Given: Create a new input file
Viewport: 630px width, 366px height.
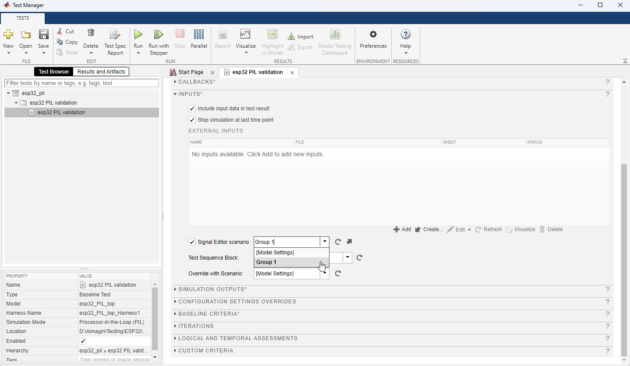Looking at the screenshot, I should [429, 229].
